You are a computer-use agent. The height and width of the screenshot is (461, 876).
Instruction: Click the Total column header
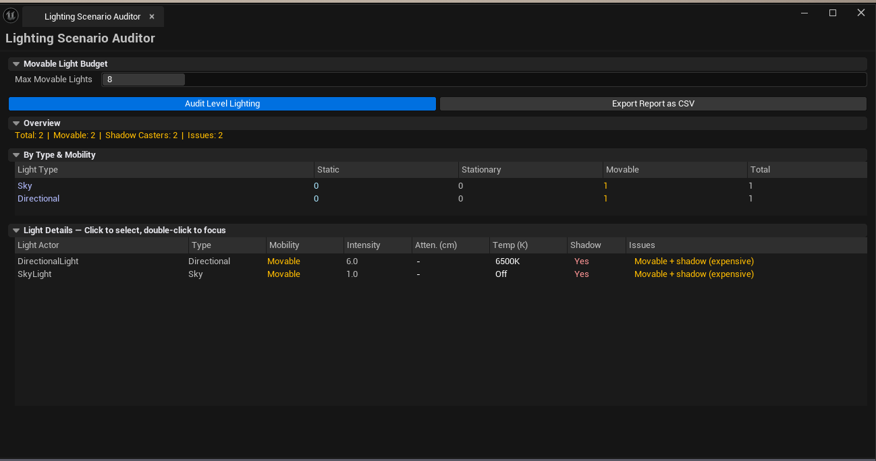click(807, 170)
